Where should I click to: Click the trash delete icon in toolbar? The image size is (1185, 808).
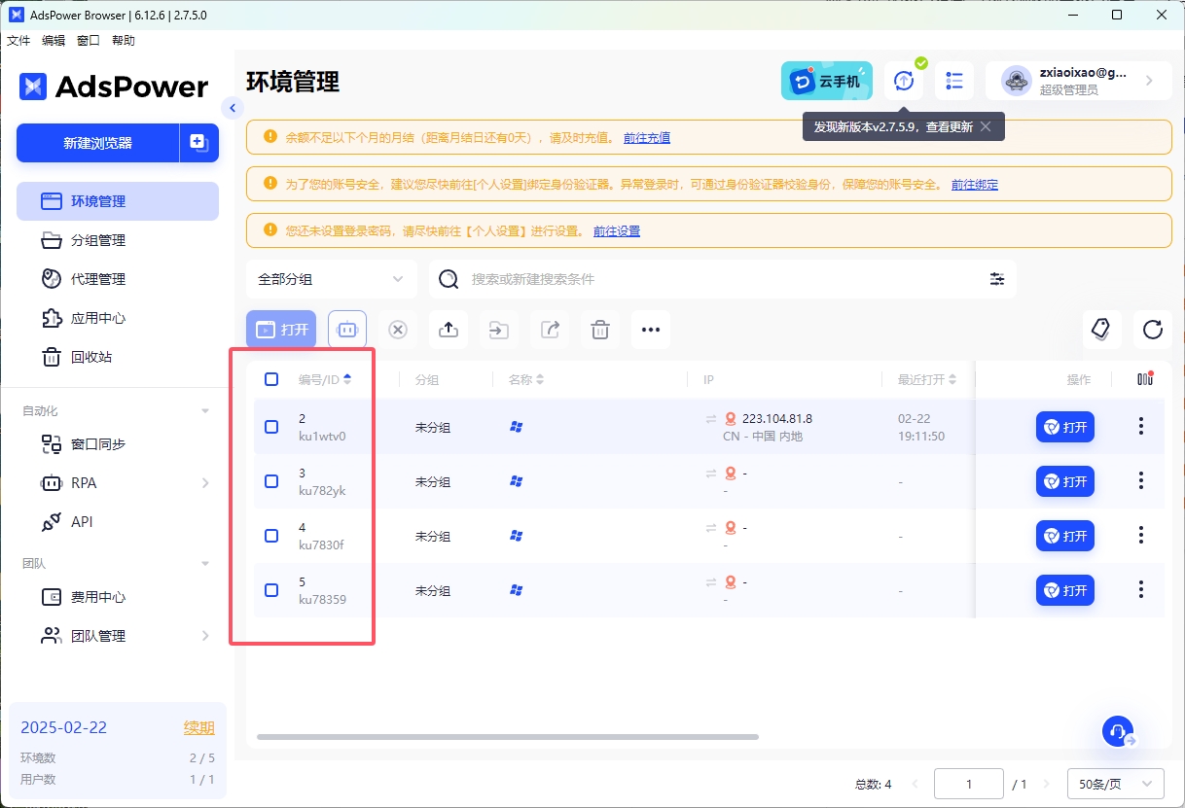(600, 330)
